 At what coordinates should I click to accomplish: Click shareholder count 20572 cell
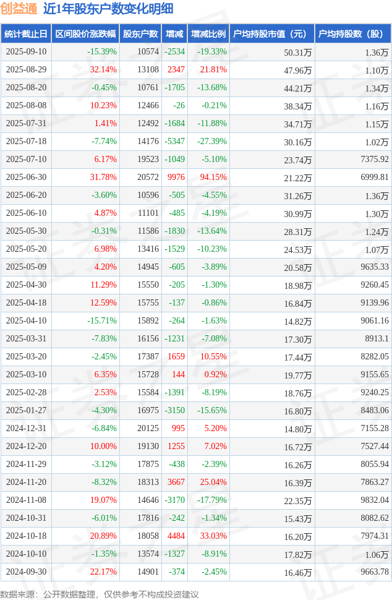tap(148, 177)
